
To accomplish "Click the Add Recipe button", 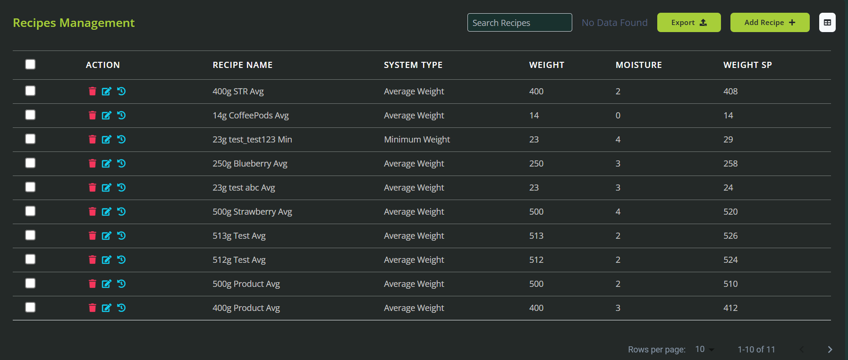I will pyautogui.click(x=770, y=23).
